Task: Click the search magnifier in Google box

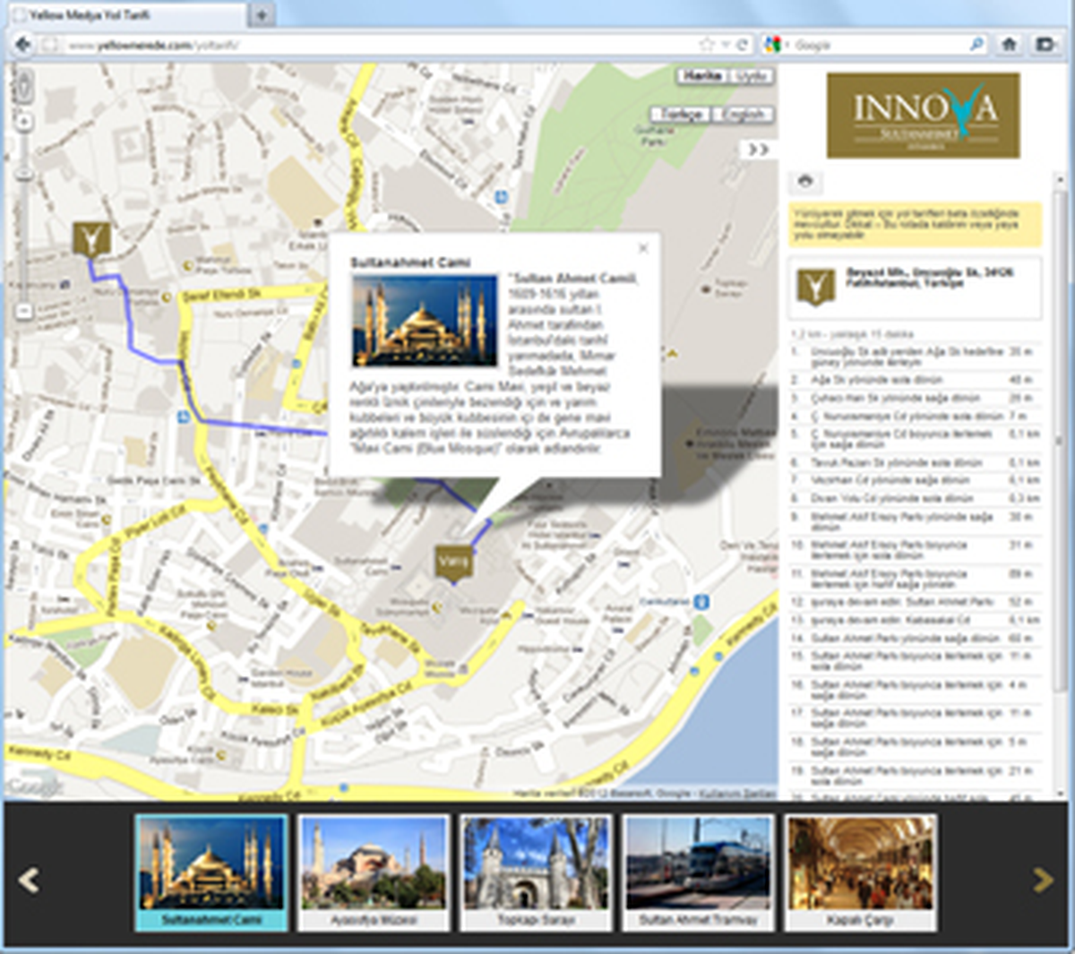Action: tap(976, 44)
